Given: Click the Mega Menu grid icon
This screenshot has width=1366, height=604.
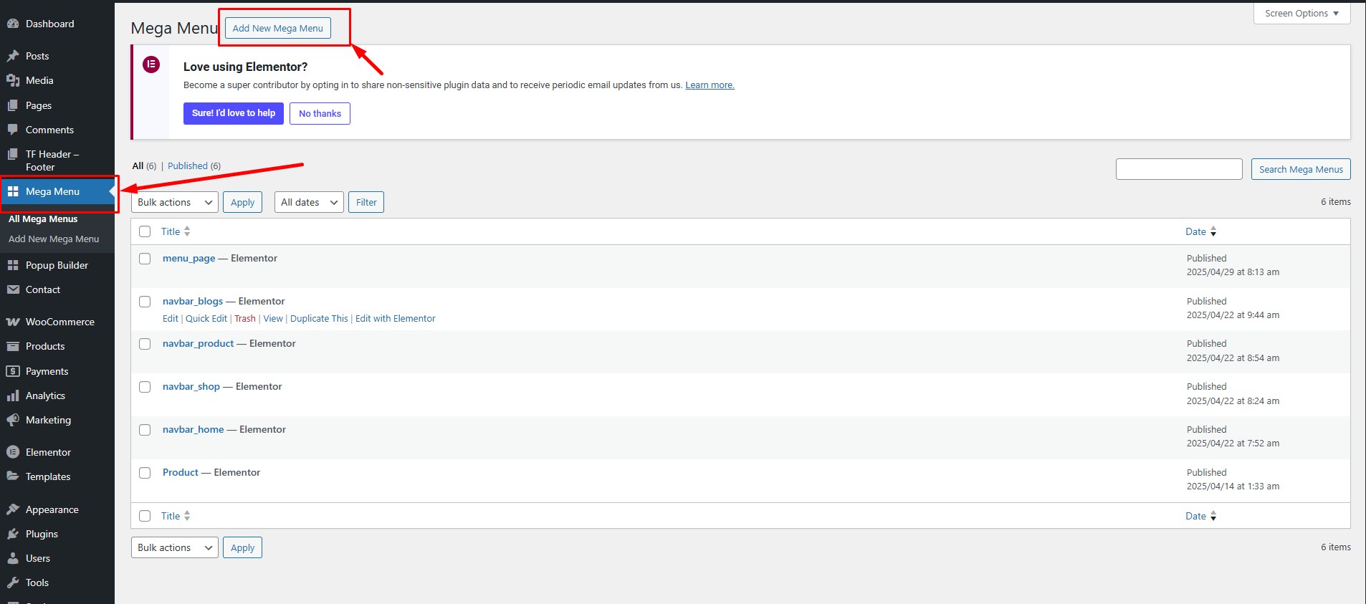Looking at the screenshot, I should point(13,191).
